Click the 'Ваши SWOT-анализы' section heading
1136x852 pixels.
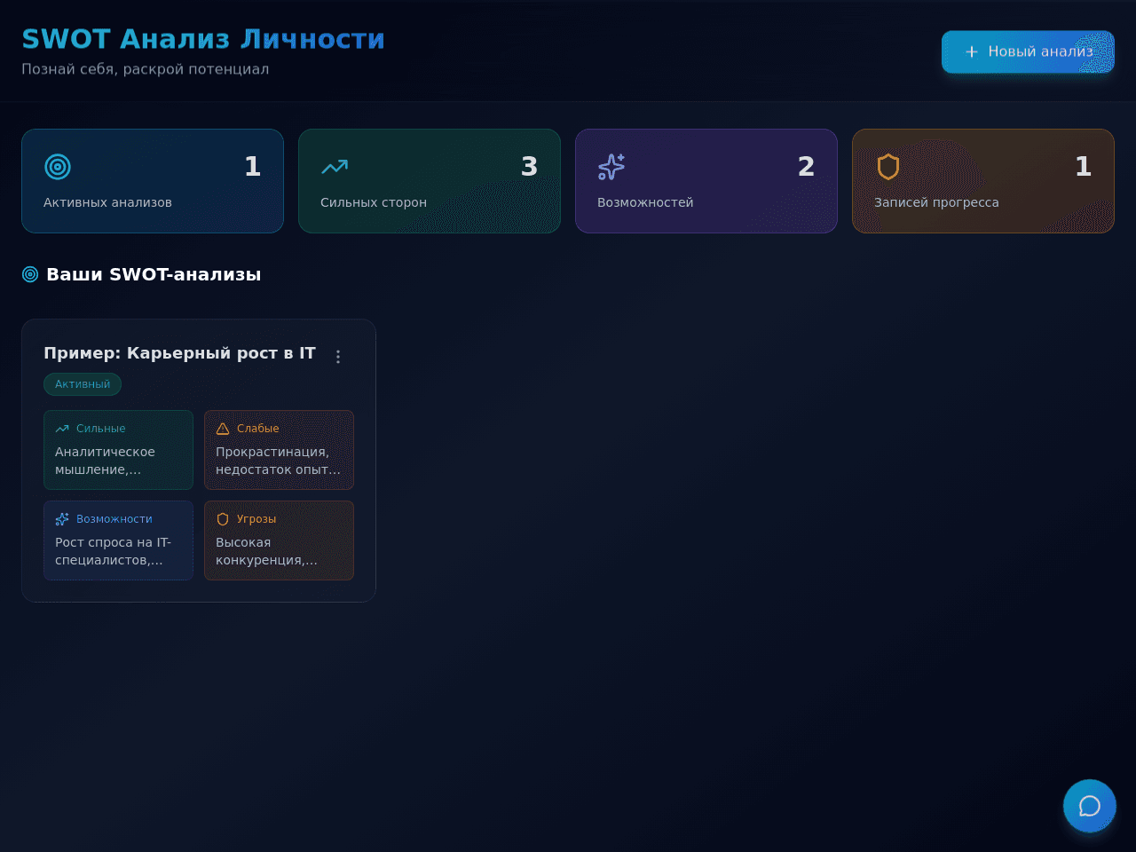(154, 274)
